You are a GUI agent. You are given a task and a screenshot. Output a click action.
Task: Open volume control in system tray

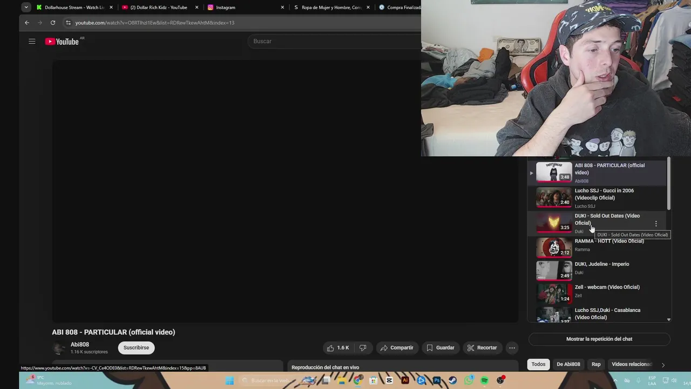[674, 380]
